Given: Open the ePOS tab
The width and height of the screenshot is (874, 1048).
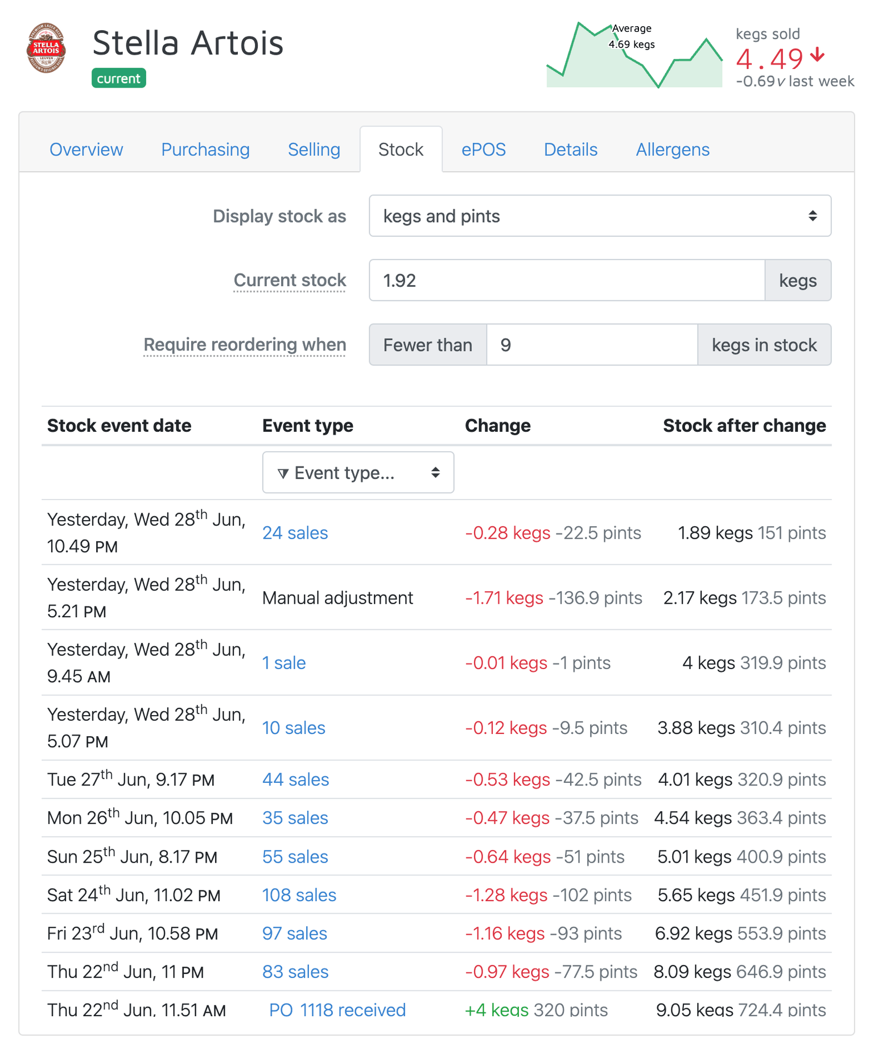Looking at the screenshot, I should (x=484, y=150).
